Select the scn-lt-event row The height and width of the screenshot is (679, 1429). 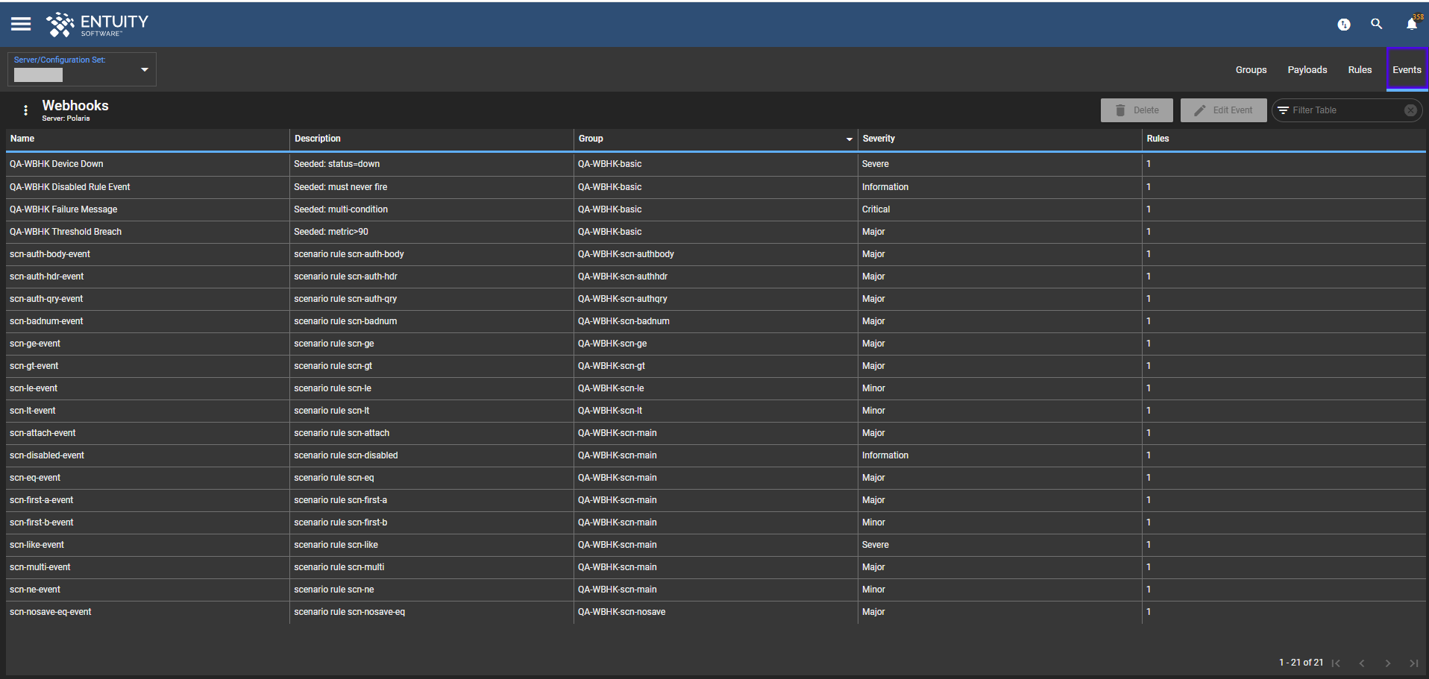click(x=716, y=411)
